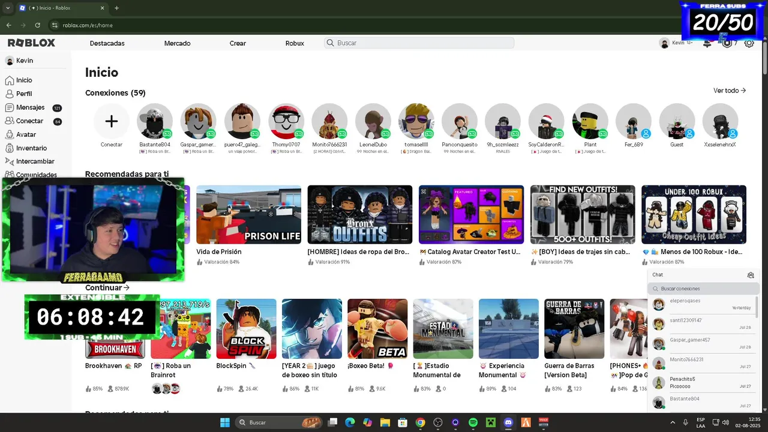Open Minecraft from the taskbar
The width and height of the screenshot is (768, 432).
pos(491,422)
